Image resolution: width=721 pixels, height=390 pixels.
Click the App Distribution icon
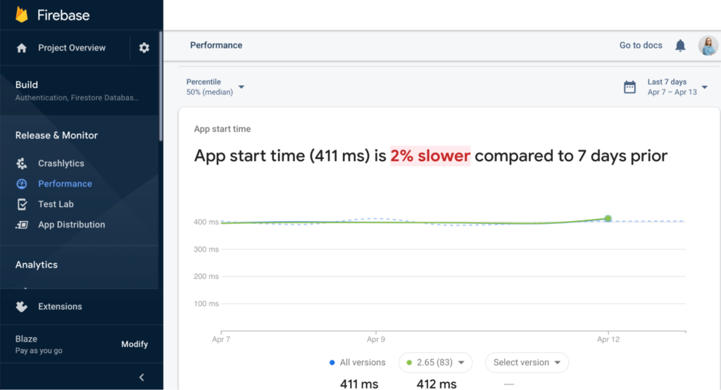pyautogui.click(x=22, y=225)
